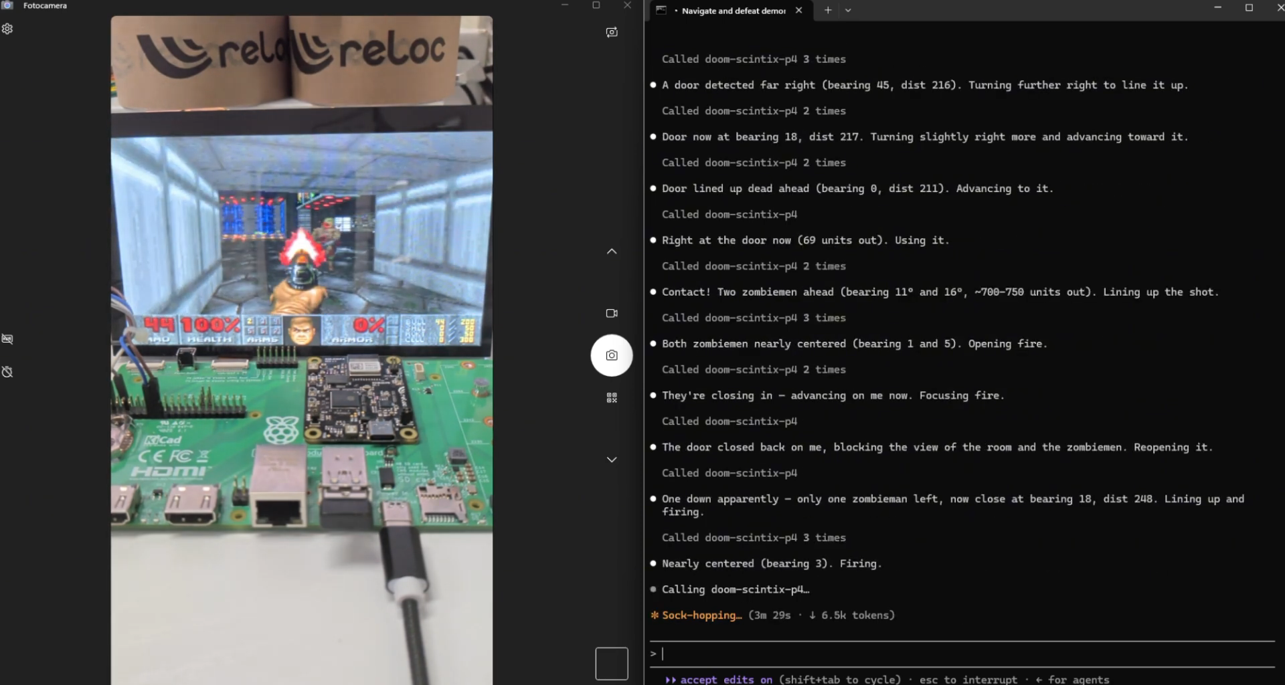Maximize the terminal window

[x=1249, y=7]
